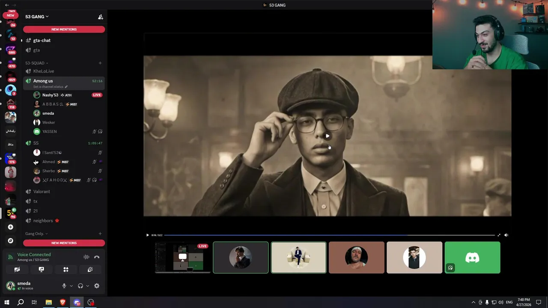Open headphones output options arrow
Viewport: 548px width, 308px height.
[87, 286]
